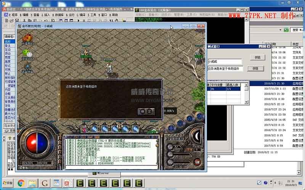The width and height of the screenshot is (305, 190).
Task: Select the 宽度 property row
Action: (x=10, y=58)
